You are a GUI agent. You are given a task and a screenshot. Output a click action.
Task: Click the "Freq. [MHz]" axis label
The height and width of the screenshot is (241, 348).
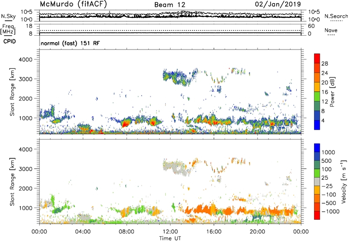point(8,29)
